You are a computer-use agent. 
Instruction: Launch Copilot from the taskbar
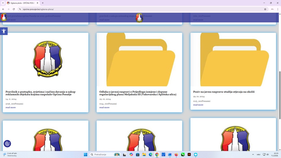click(x=131, y=154)
